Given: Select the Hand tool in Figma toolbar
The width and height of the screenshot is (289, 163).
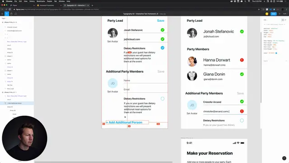Looking at the screenshot, I should tap(11, 14).
